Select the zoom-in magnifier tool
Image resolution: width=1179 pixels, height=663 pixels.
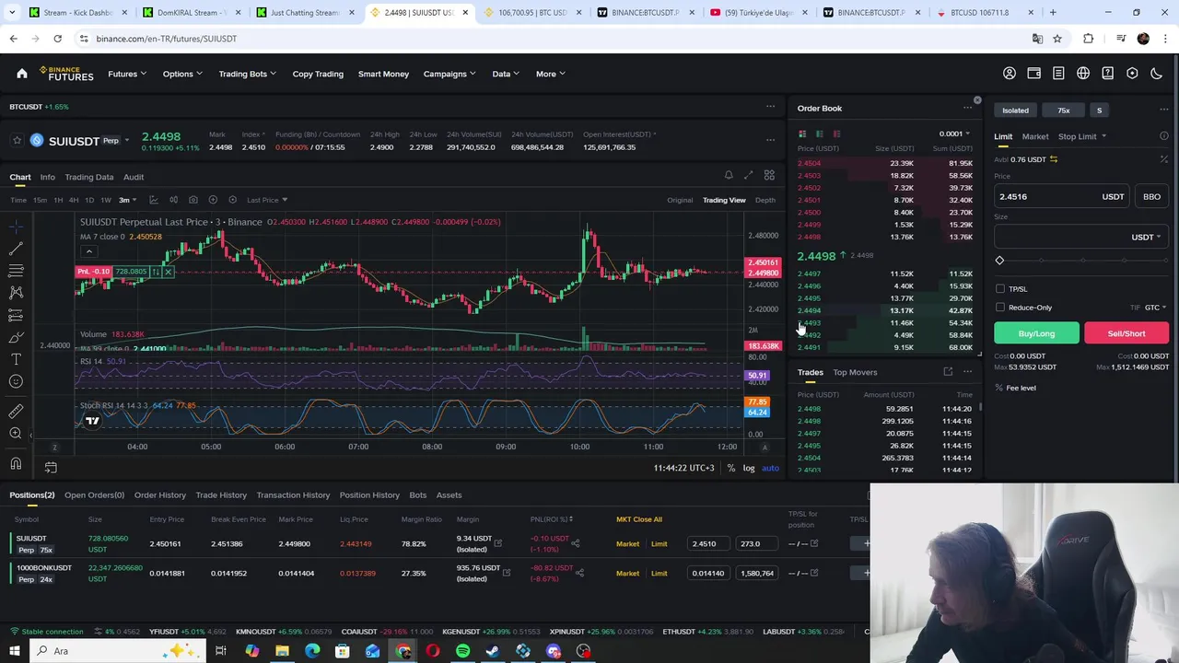pos(16,433)
